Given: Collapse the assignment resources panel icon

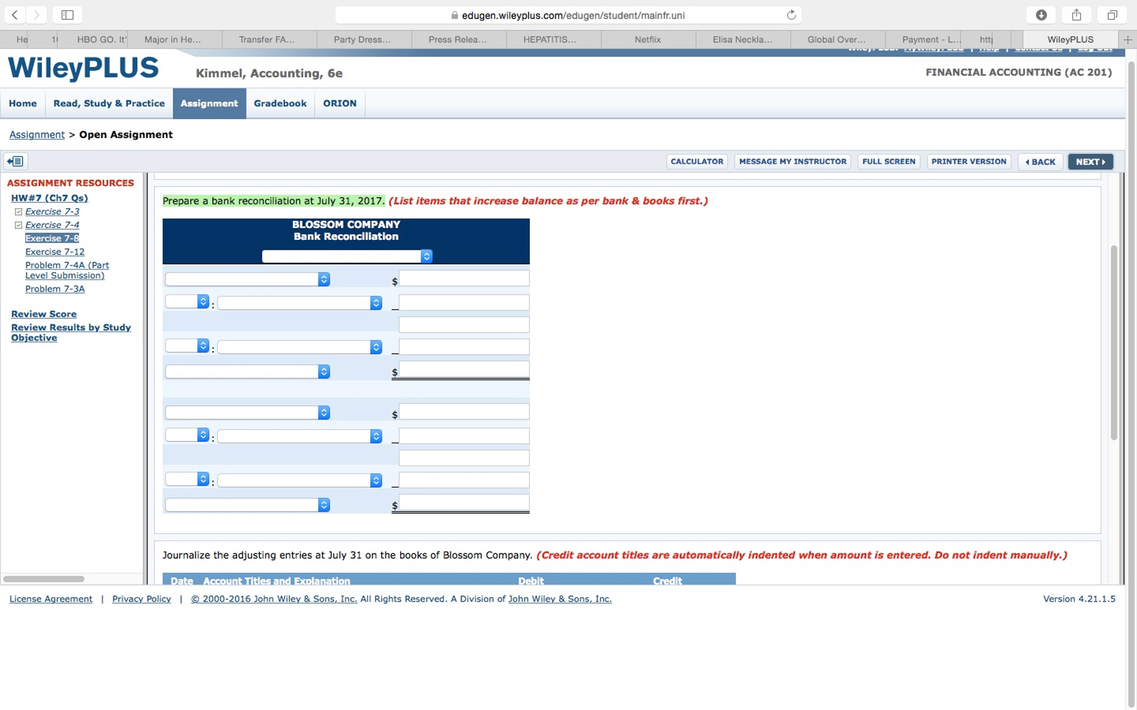Looking at the screenshot, I should (x=16, y=162).
